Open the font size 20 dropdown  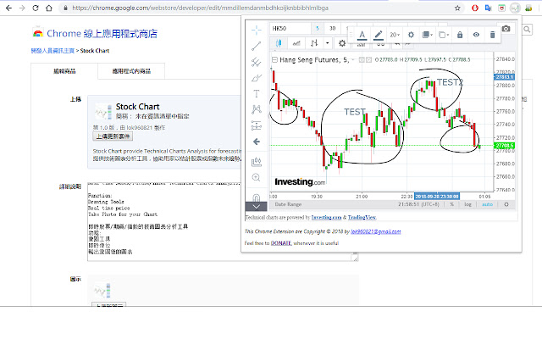[395, 35]
